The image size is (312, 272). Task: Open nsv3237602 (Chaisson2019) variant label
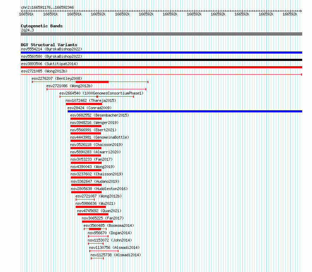tap(97, 174)
